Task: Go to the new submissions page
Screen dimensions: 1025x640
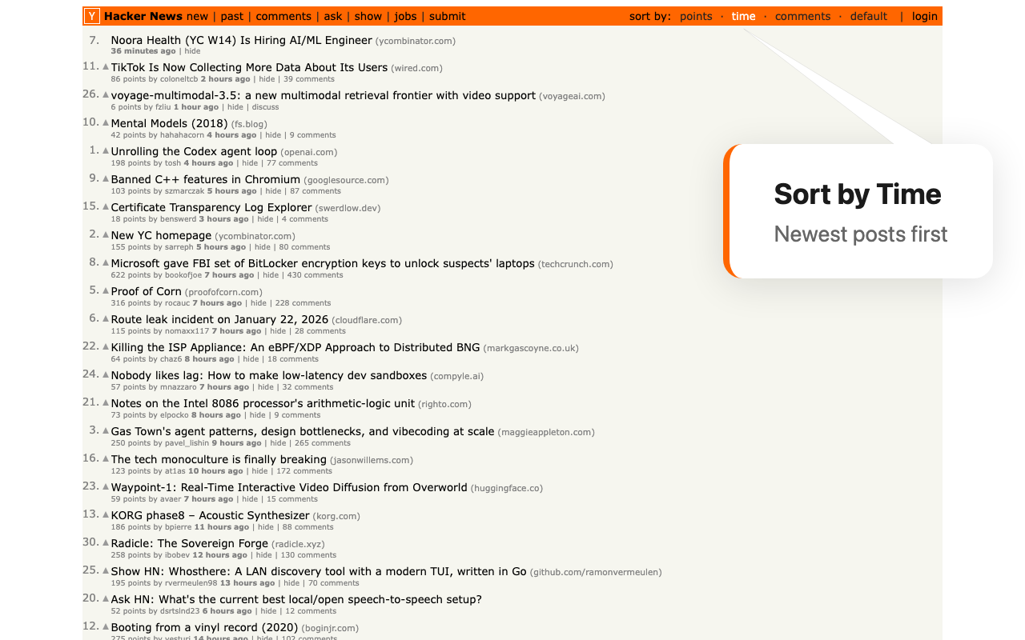Action: [197, 16]
